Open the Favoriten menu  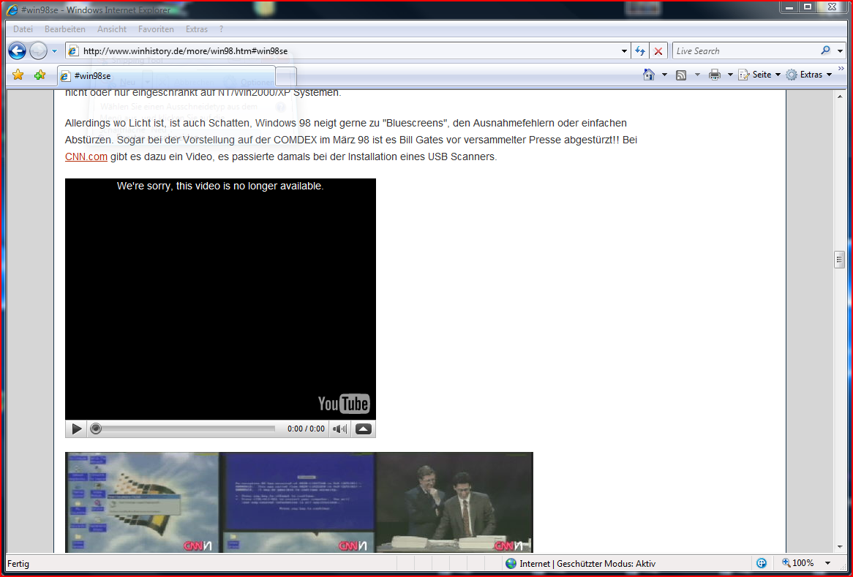[x=156, y=29]
